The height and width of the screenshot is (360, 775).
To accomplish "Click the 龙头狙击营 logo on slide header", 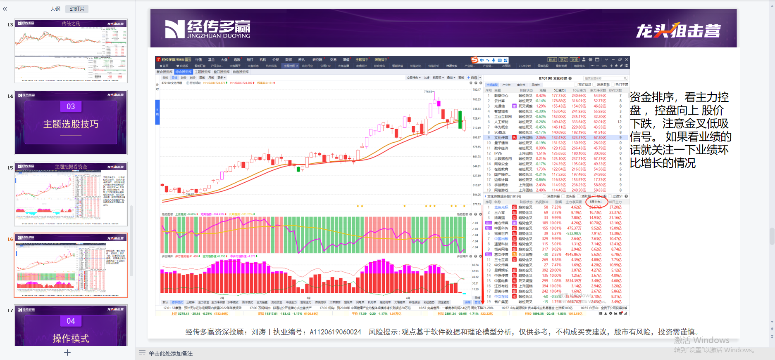I will (x=678, y=30).
